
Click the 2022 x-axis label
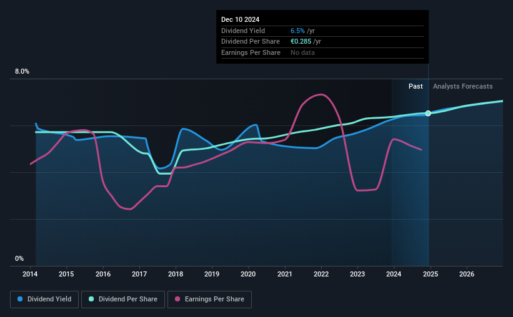[x=321, y=274]
